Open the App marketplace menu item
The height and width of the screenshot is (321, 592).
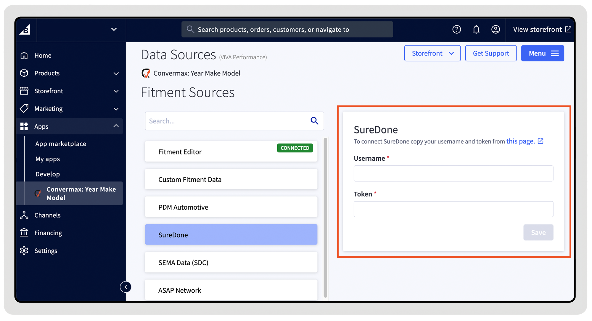tap(61, 144)
